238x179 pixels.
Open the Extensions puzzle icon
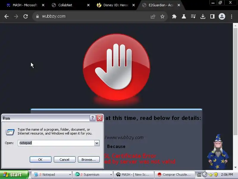pyautogui.click(x=174, y=16)
